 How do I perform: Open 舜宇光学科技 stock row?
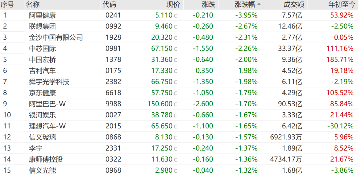point(49,82)
